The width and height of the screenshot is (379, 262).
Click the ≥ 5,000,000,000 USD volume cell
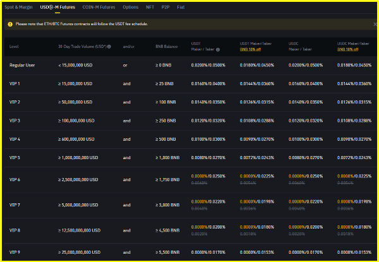pyautogui.click(x=78, y=205)
